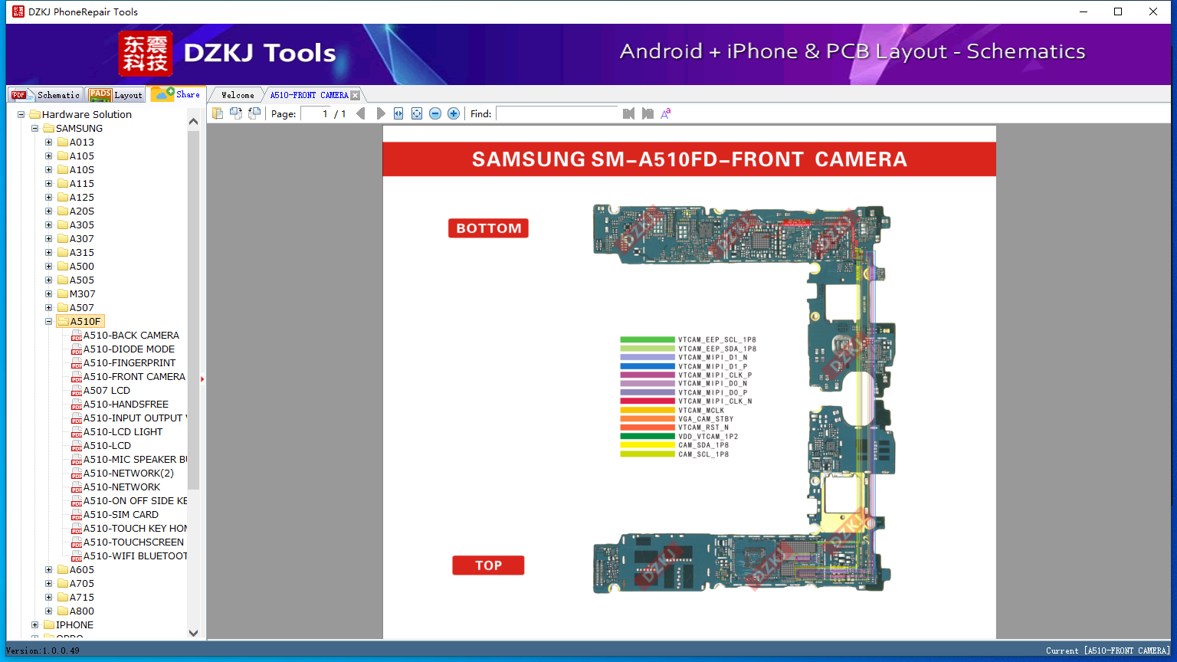Click the fit width icon
This screenshot has width=1177, height=662.
(x=398, y=113)
